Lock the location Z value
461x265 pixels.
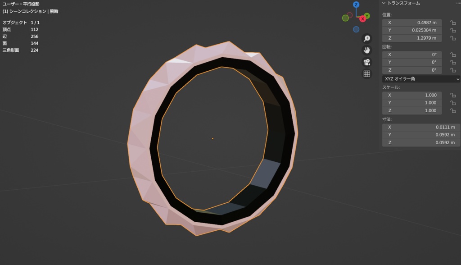(453, 38)
